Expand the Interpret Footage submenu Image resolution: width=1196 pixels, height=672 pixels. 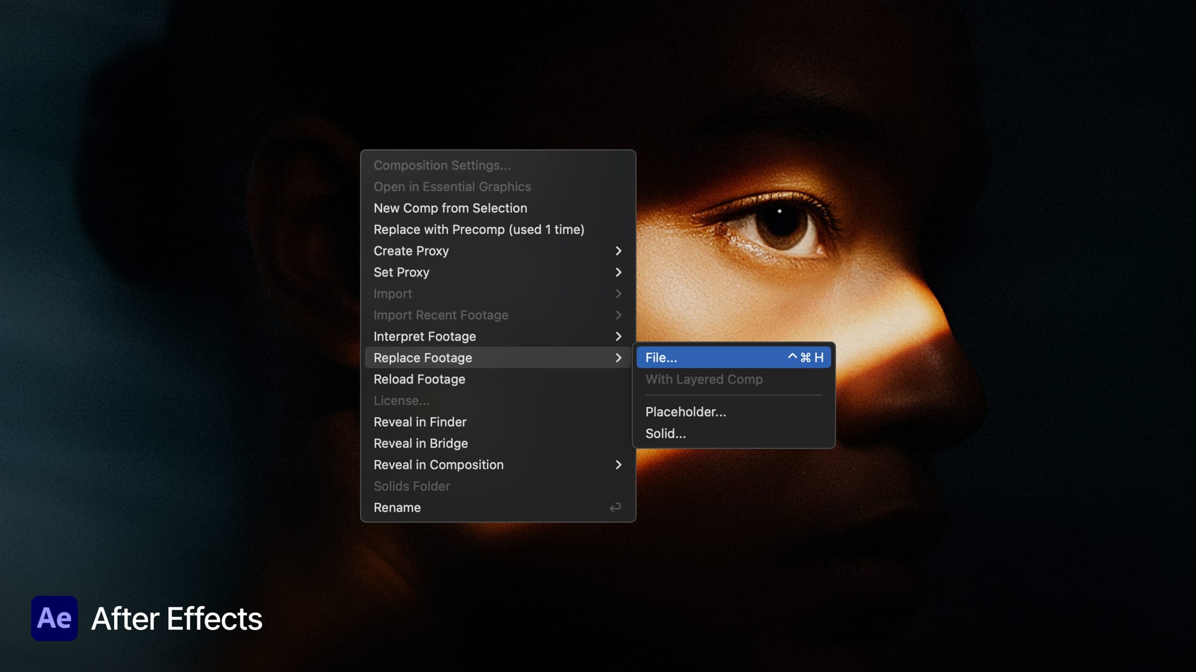[619, 336]
